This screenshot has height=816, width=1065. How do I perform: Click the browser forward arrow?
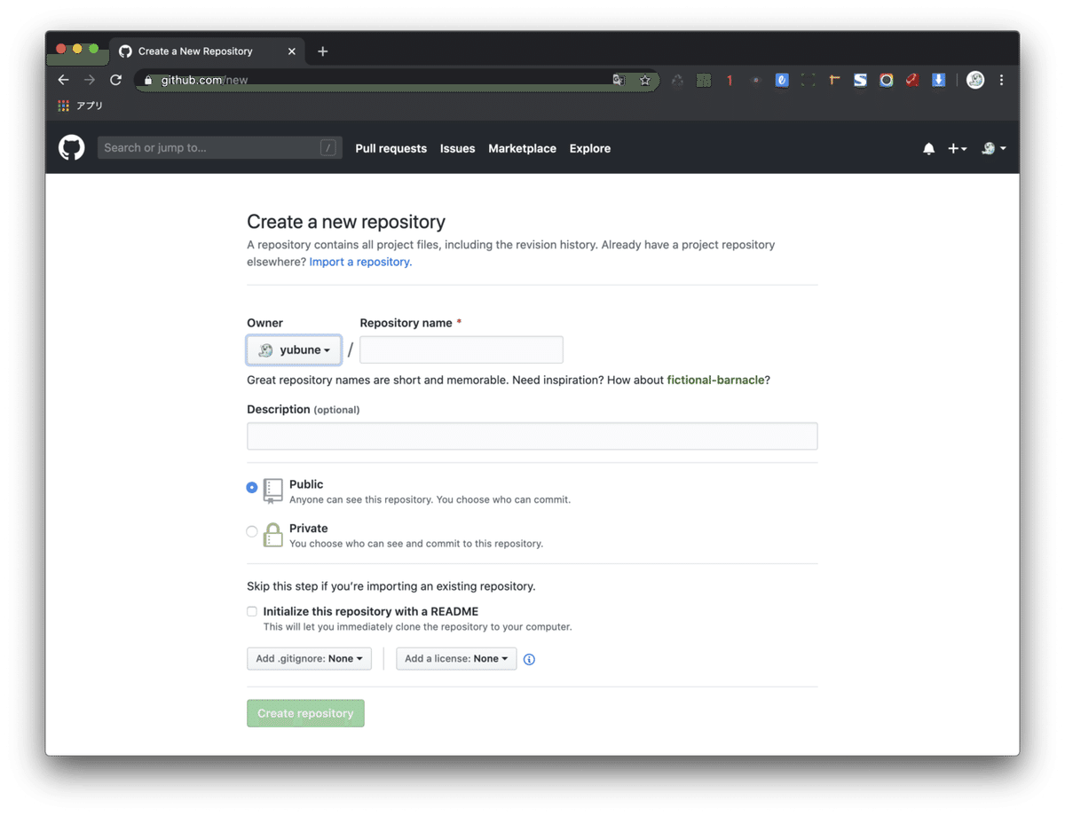tap(90, 80)
